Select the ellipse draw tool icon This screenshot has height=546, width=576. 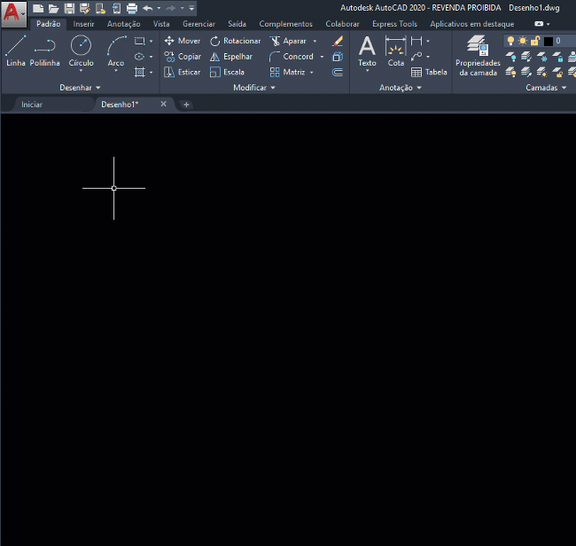point(140,57)
